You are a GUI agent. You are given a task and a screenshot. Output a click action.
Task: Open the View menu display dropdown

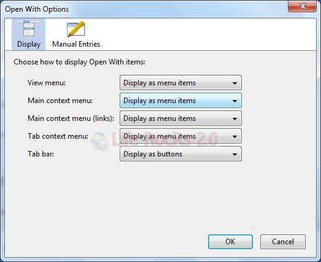point(180,83)
